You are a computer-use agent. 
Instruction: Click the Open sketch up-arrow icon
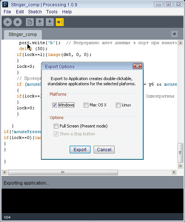pos(40,22)
